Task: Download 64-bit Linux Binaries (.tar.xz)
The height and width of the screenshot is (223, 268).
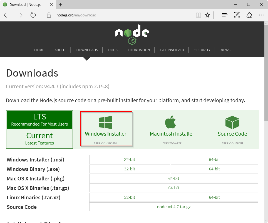Action: (214, 197)
